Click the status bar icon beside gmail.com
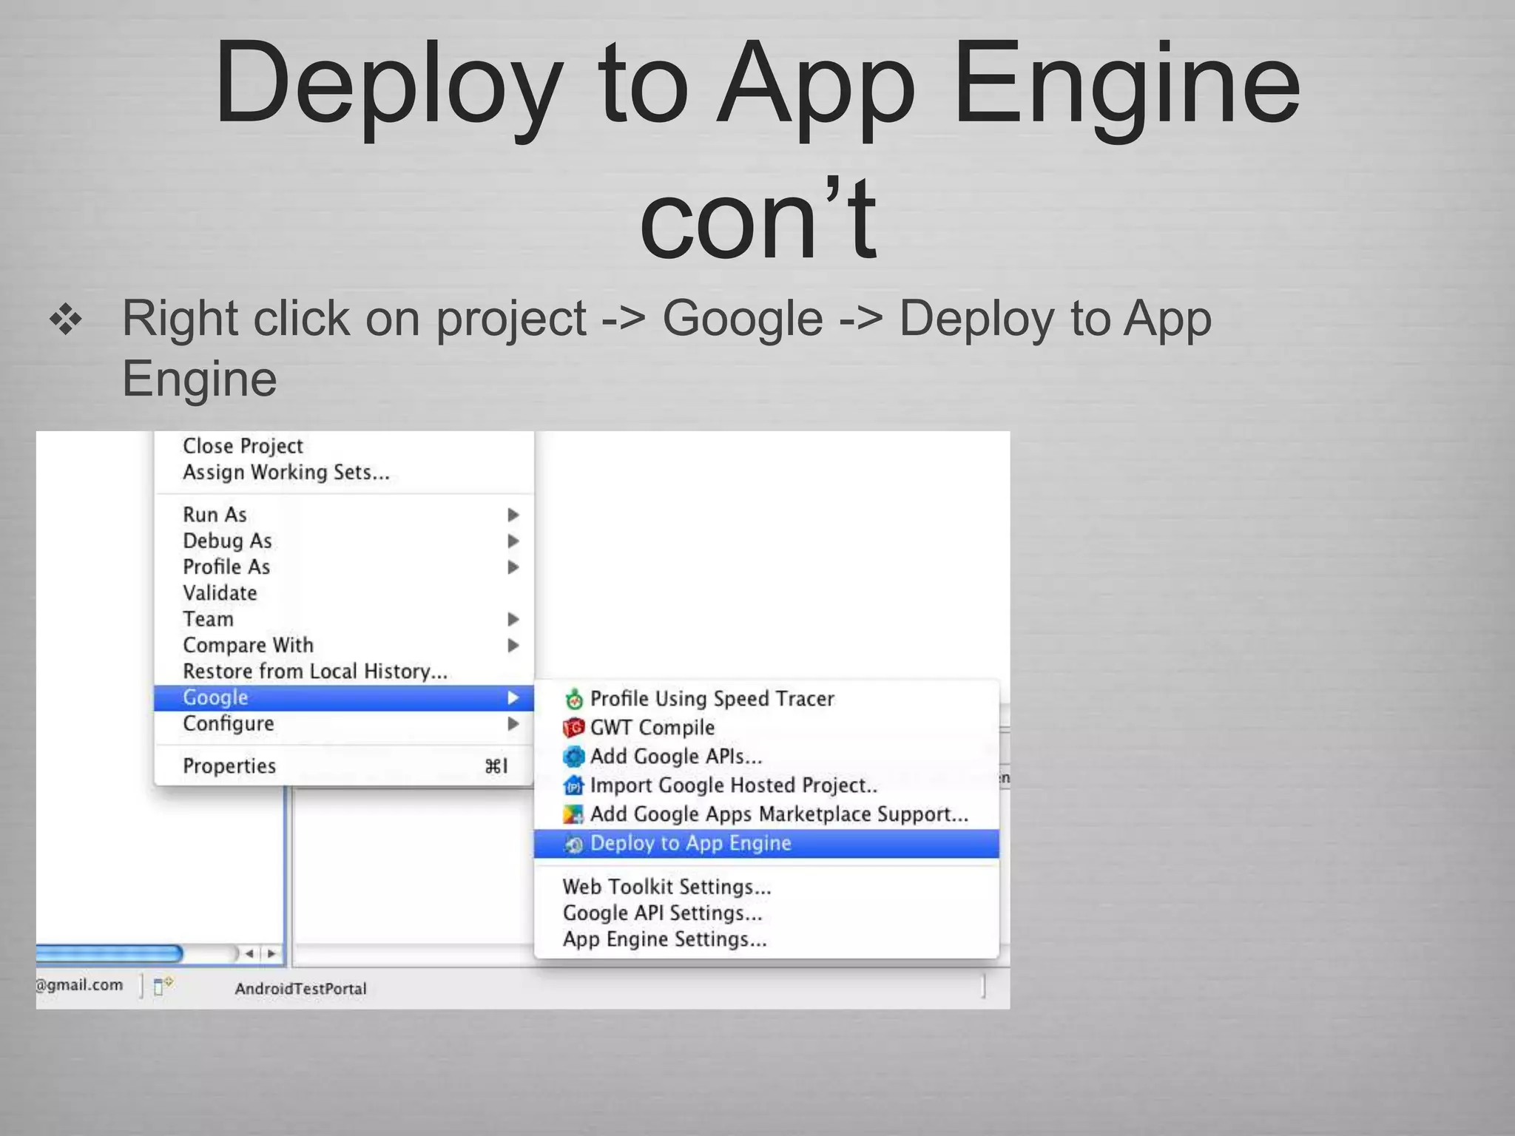 click(x=163, y=986)
